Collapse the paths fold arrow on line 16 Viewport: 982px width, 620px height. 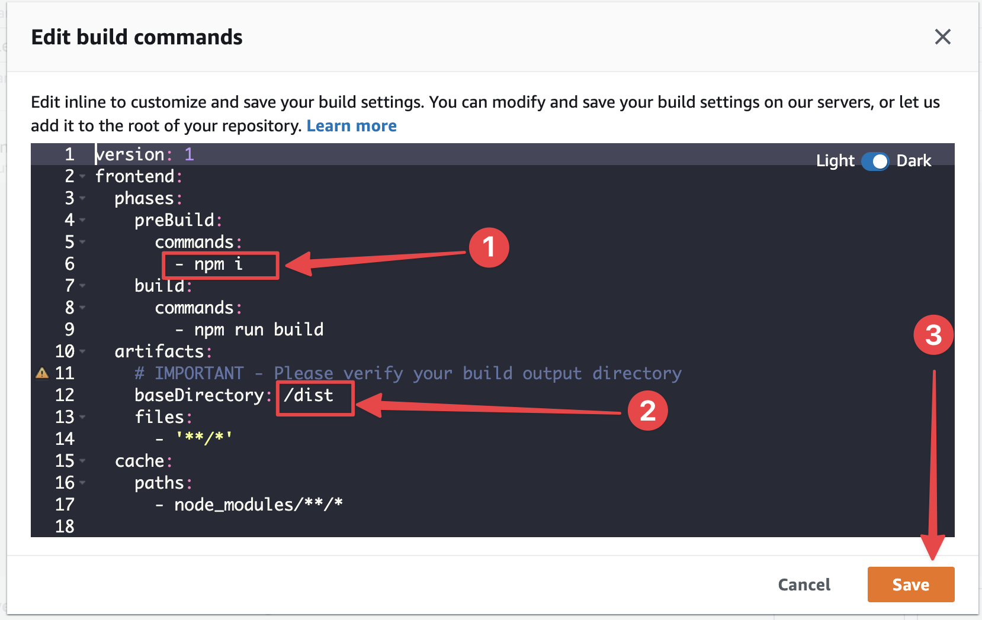(x=82, y=483)
